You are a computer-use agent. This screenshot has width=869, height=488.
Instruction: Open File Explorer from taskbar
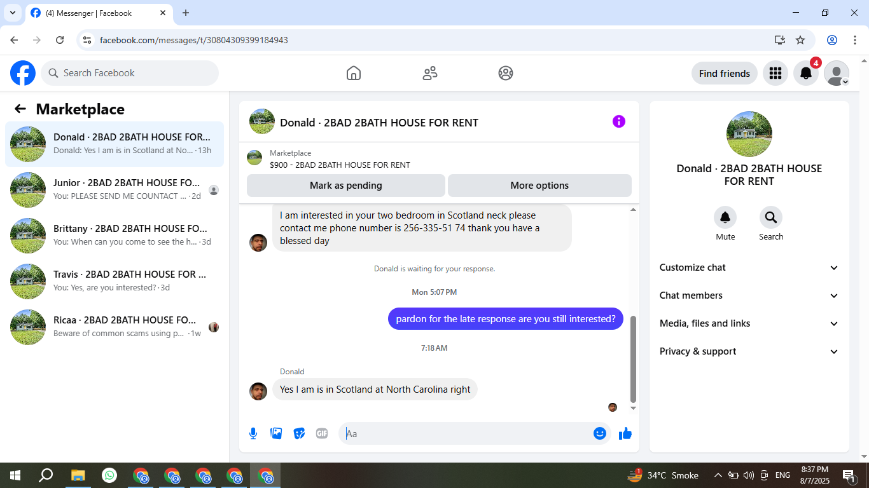click(x=78, y=475)
